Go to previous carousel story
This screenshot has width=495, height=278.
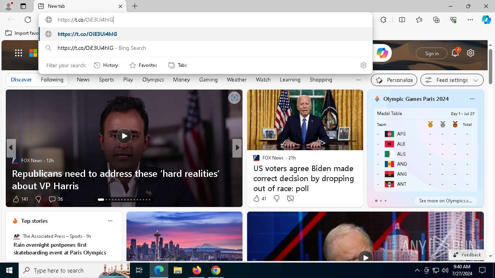tap(11, 147)
